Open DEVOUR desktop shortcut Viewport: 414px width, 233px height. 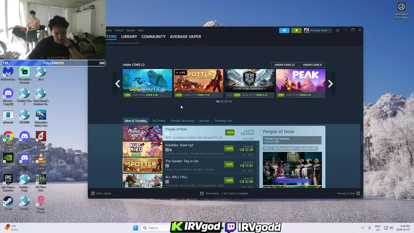25,117
